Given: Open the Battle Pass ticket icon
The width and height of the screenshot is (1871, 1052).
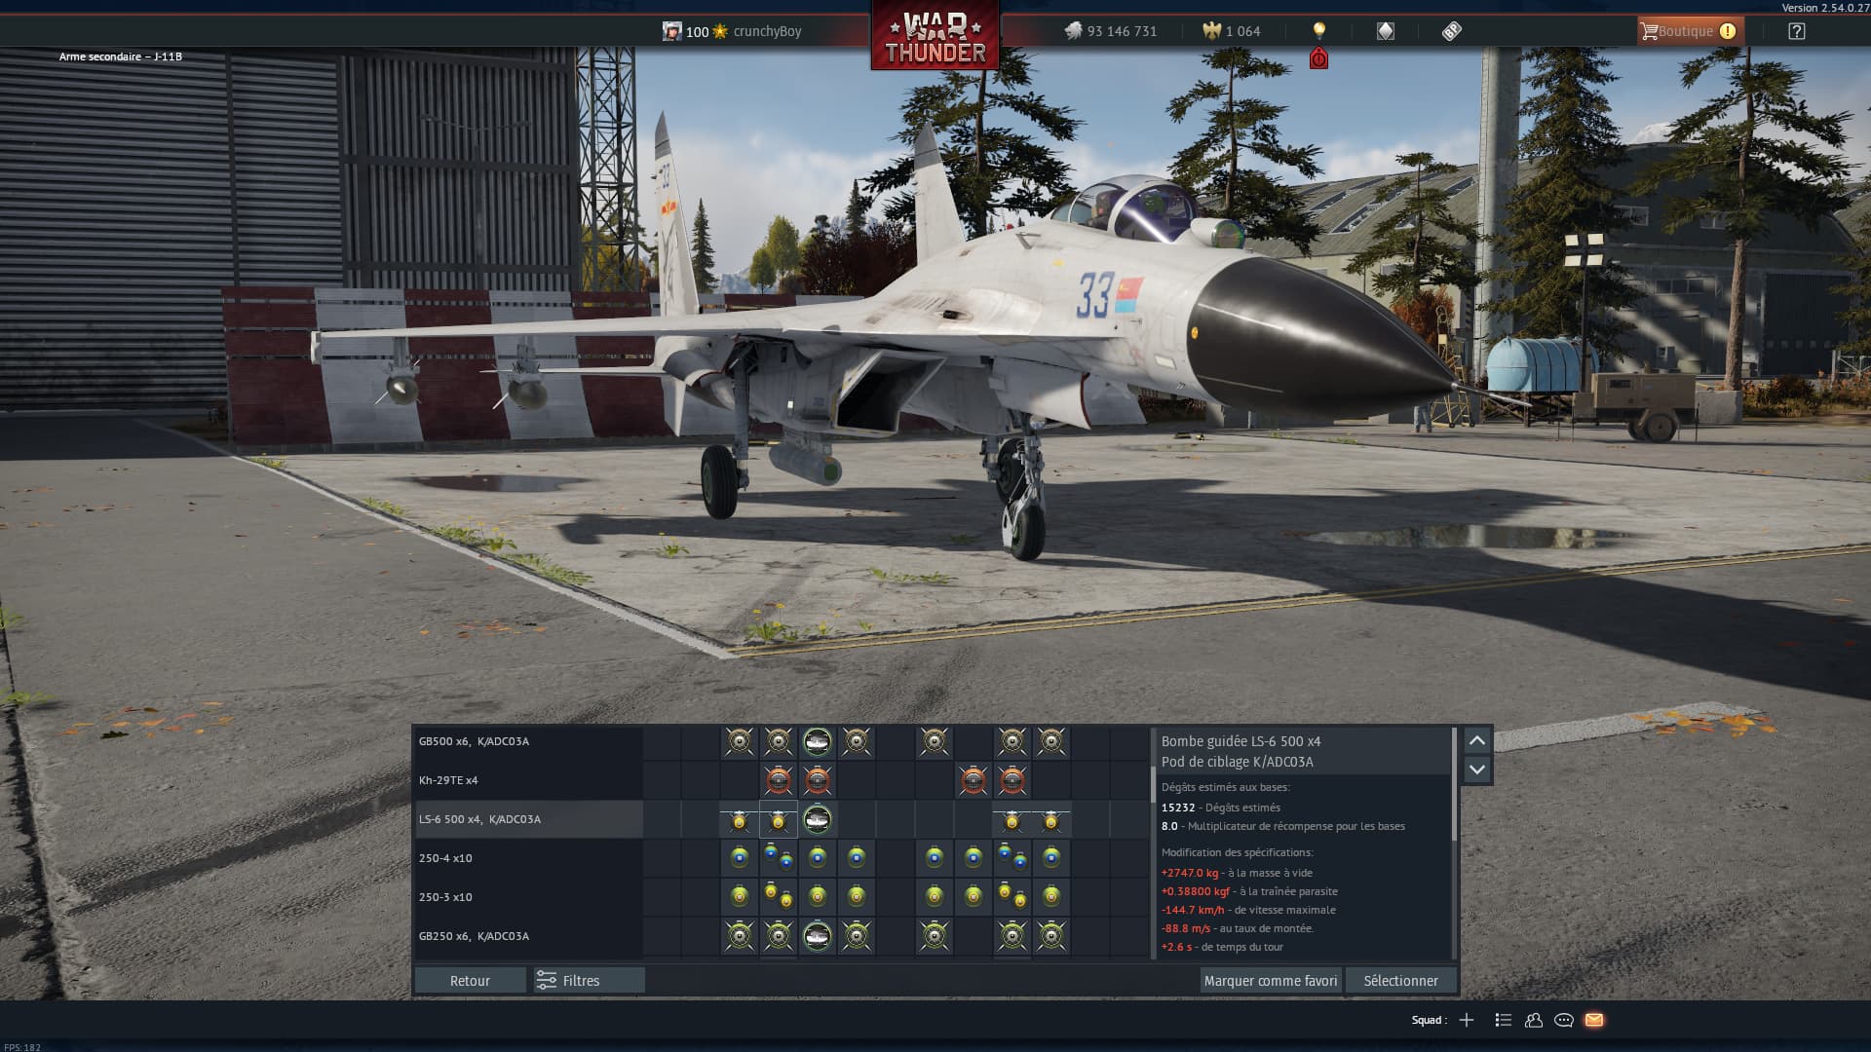Looking at the screenshot, I should pyautogui.click(x=1451, y=31).
